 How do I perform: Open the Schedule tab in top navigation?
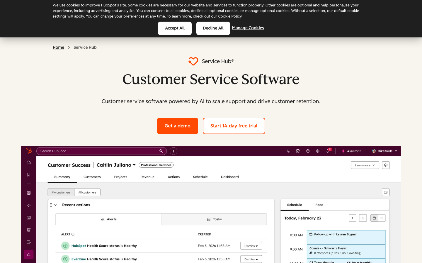click(200, 177)
